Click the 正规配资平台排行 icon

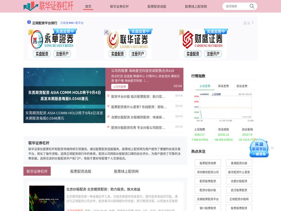click(x=29, y=22)
